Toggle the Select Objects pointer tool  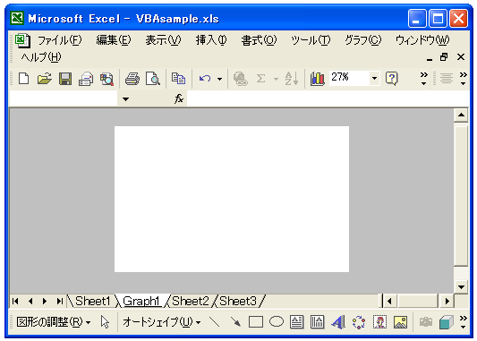[x=105, y=322]
